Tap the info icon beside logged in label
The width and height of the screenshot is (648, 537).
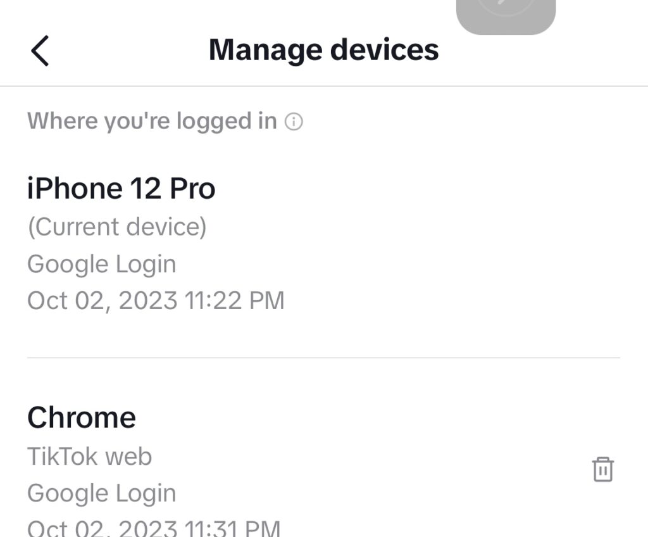point(294,122)
